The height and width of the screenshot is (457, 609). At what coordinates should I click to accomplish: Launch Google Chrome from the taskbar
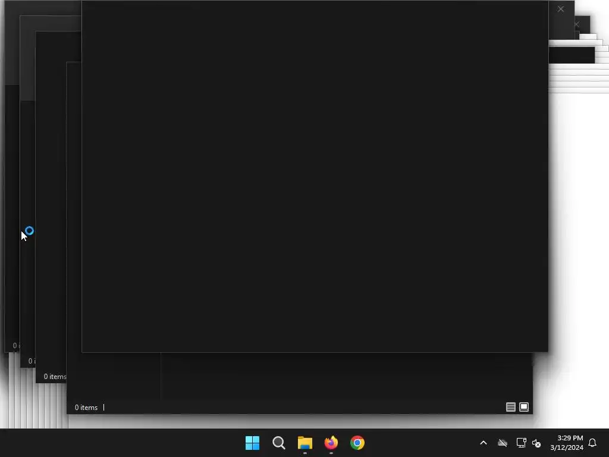(357, 443)
